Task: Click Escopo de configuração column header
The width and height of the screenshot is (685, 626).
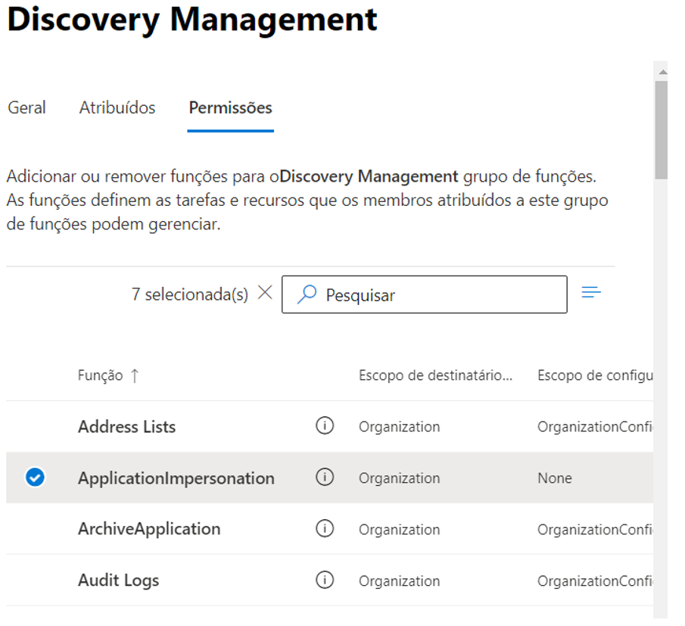Action: (x=593, y=375)
